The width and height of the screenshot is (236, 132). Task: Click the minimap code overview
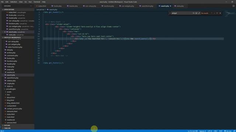[x=230, y=14]
